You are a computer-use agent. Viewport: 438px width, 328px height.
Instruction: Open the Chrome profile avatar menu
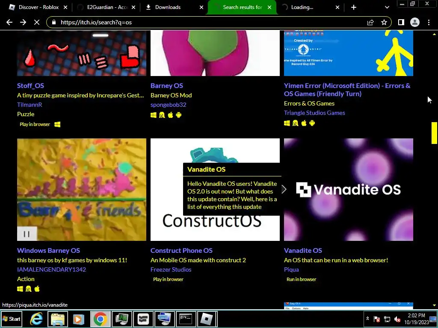415,22
